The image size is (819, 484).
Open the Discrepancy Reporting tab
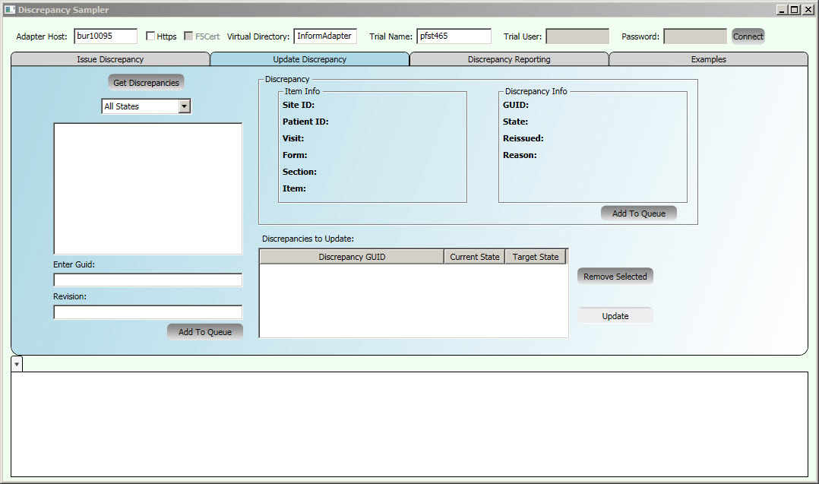coord(509,59)
